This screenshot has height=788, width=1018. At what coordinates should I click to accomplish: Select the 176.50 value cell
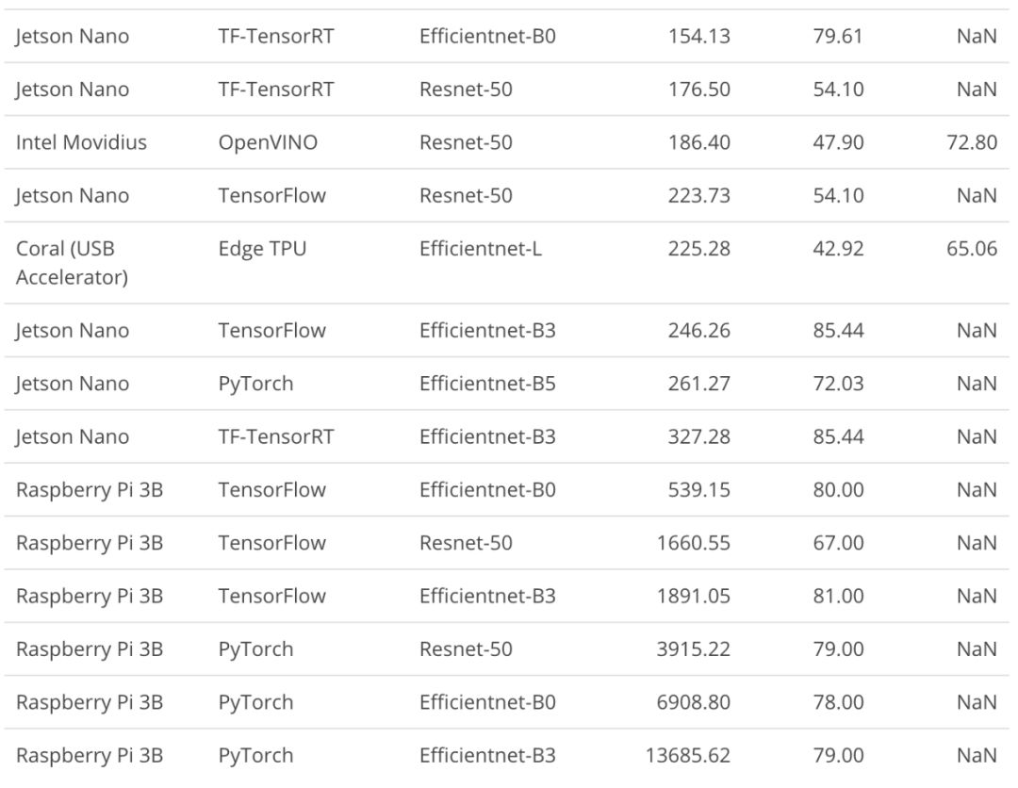[698, 90]
